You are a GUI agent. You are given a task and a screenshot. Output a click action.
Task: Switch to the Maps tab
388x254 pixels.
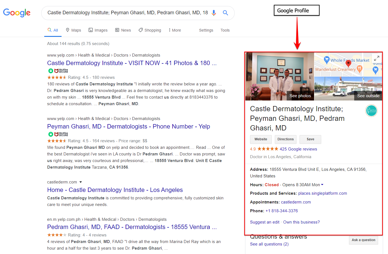[x=73, y=30]
